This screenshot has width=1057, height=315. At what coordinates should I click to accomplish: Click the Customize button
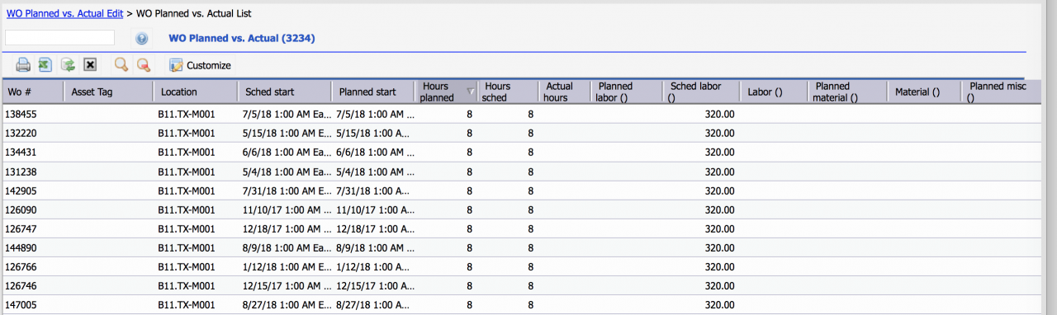pos(200,65)
